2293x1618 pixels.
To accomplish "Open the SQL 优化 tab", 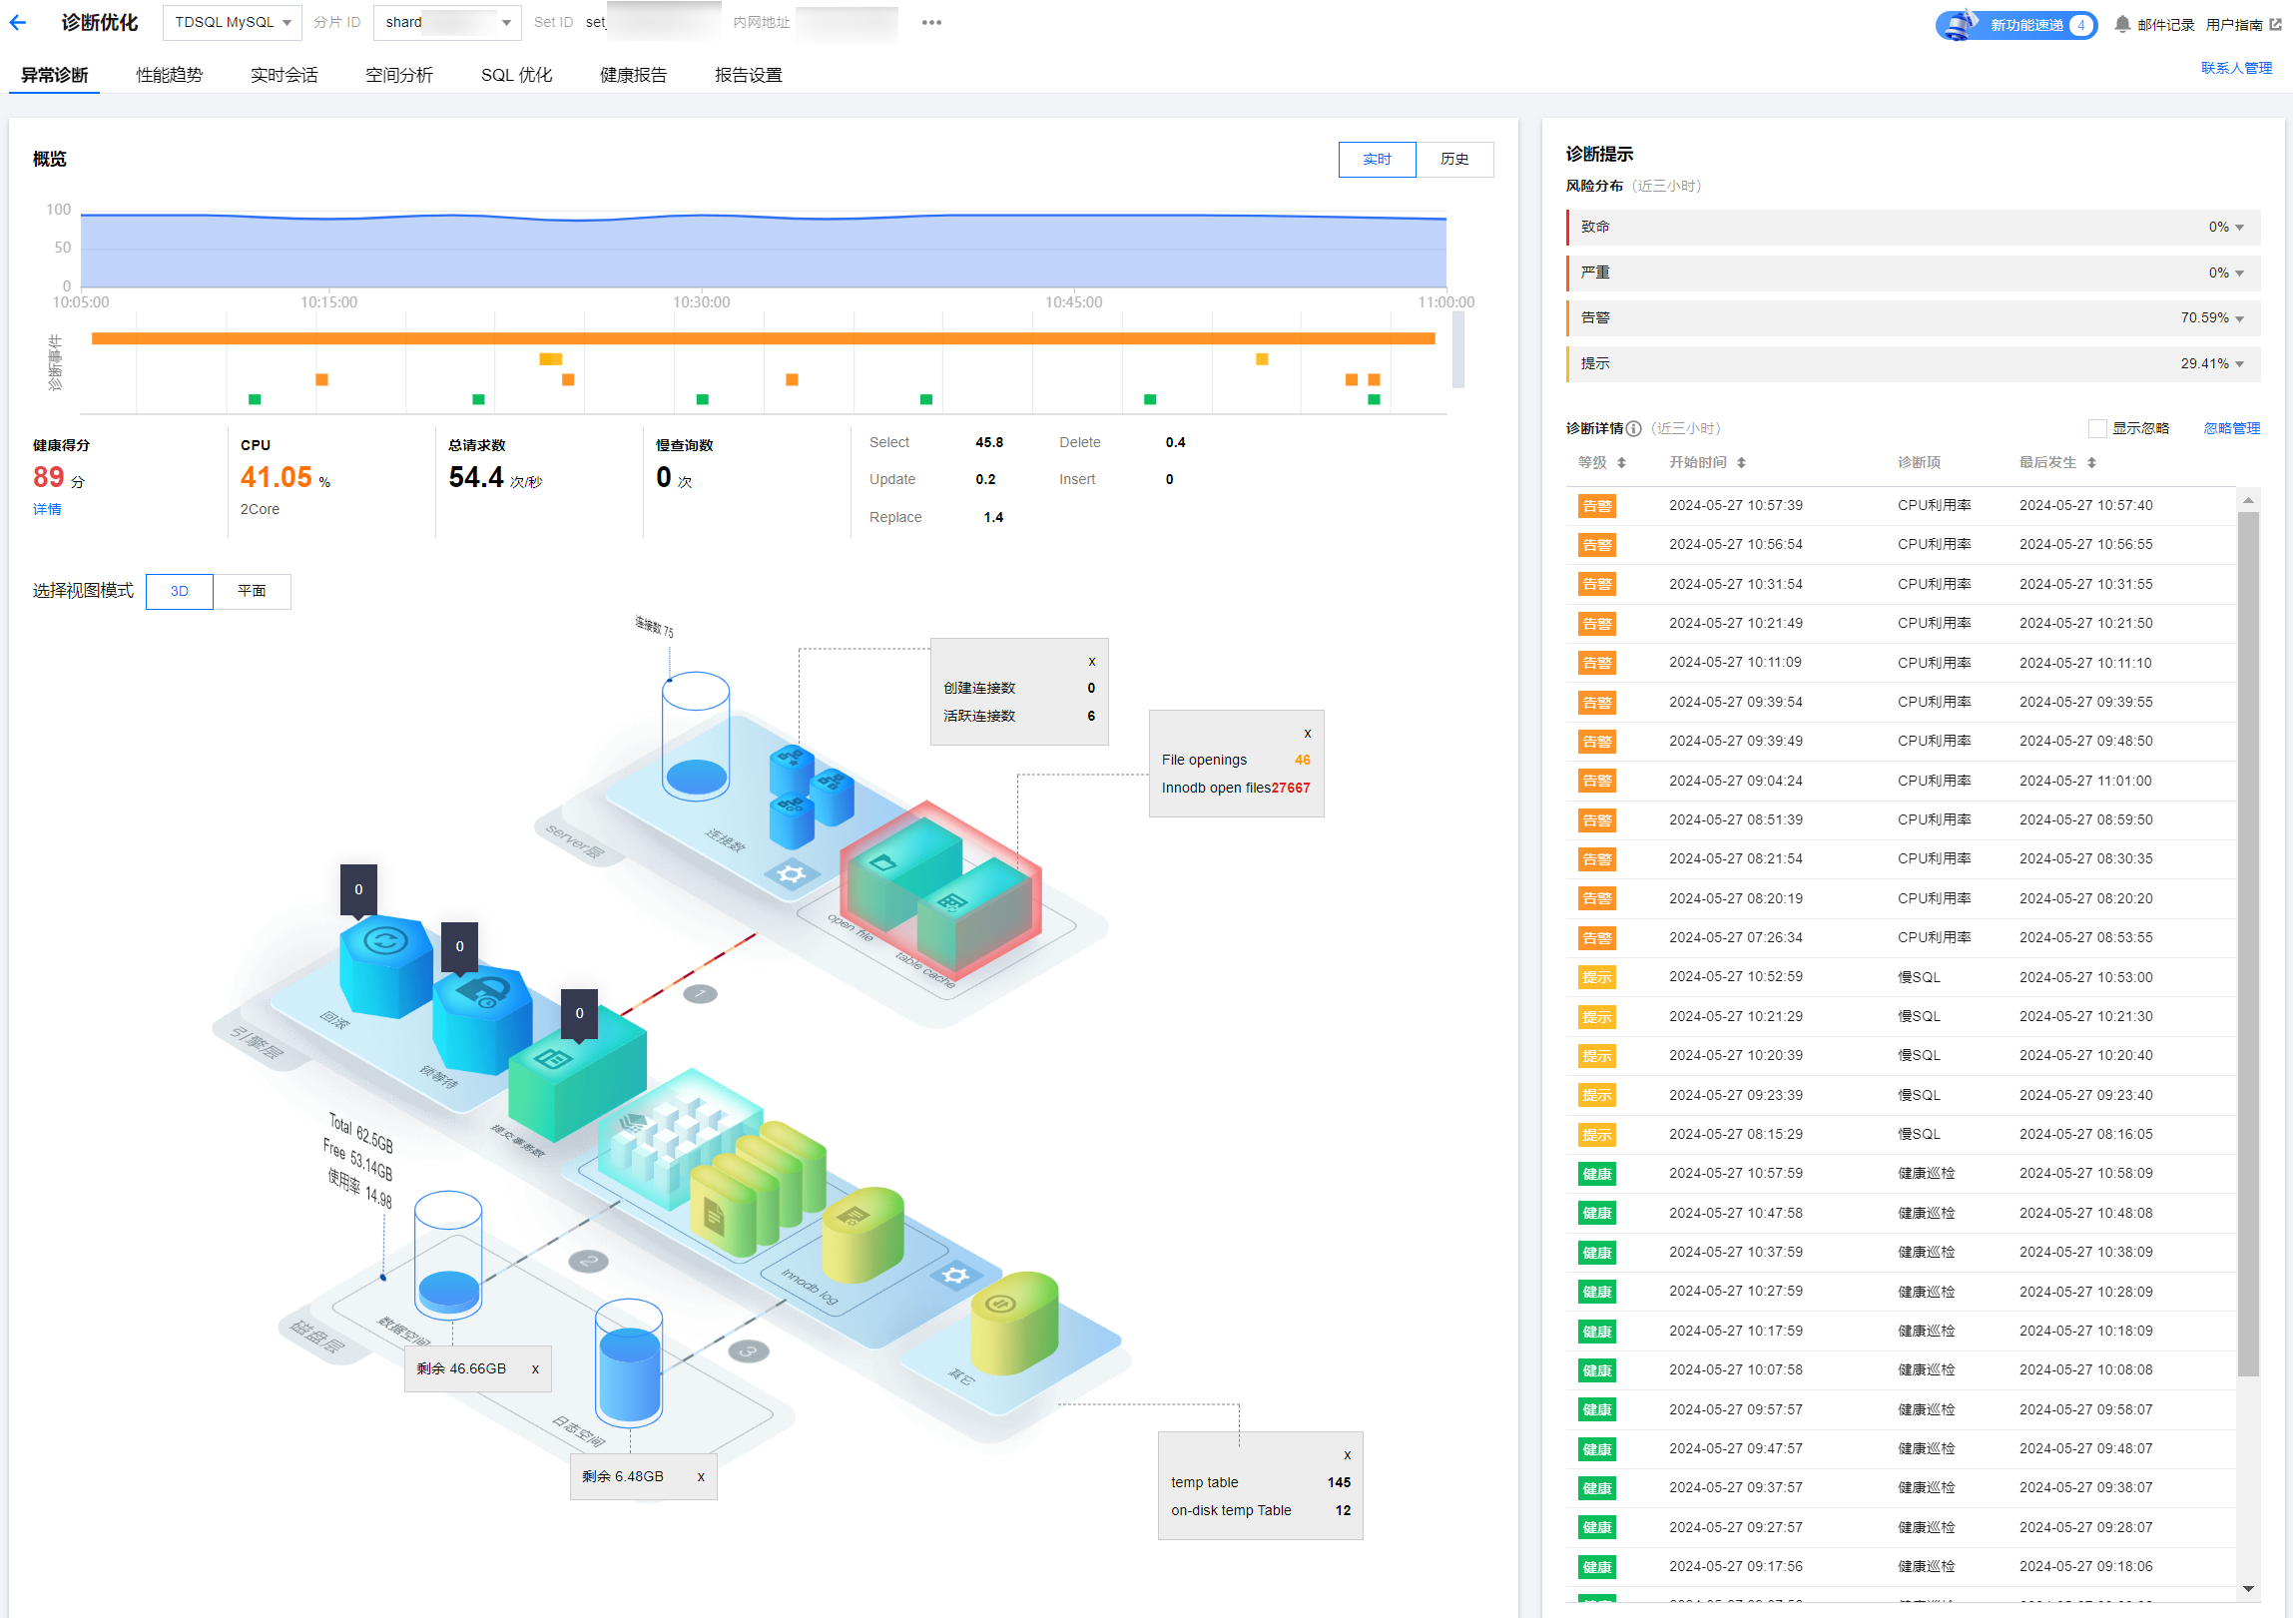I will pyautogui.click(x=515, y=75).
